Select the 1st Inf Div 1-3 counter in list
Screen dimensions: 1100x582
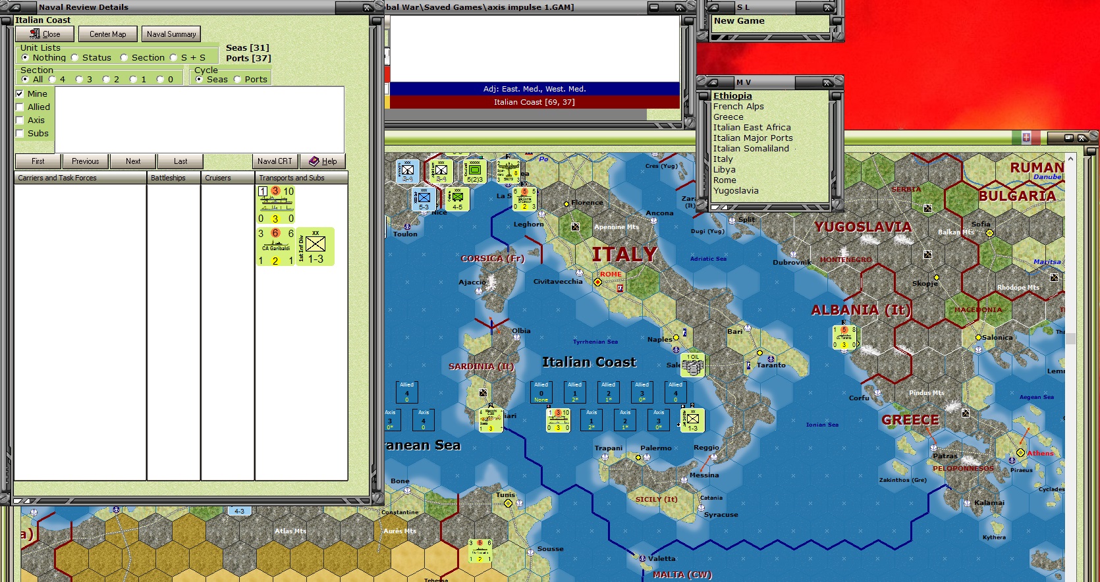[x=316, y=247]
